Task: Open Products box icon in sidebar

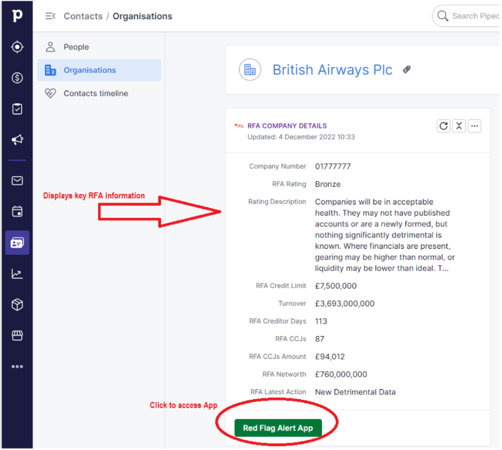Action: pyautogui.click(x=17, y=304)
